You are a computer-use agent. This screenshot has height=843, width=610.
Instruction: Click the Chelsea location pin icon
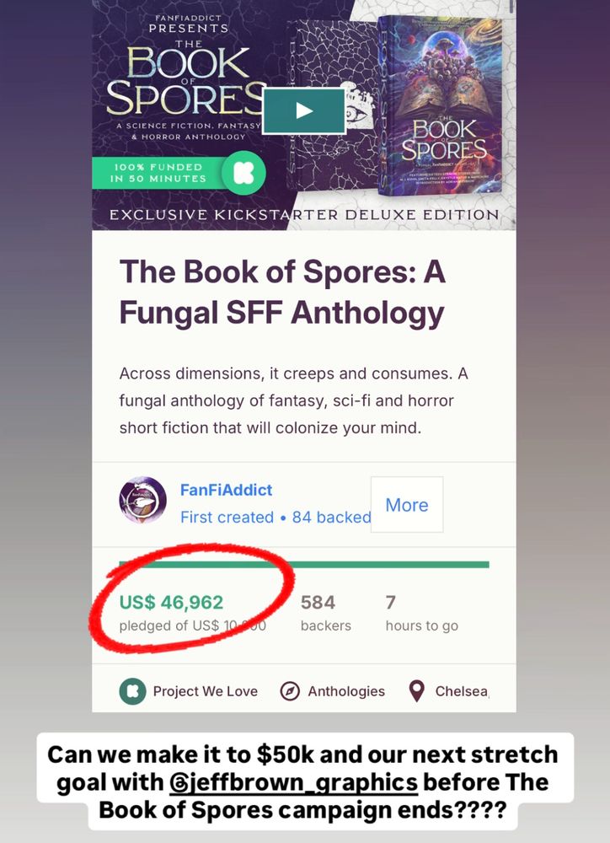(416, 691)
